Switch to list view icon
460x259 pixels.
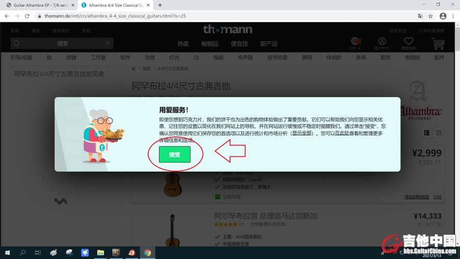coord(427,133)
